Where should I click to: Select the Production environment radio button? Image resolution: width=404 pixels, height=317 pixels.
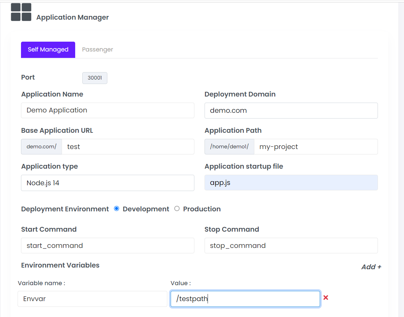pos(177,209)
